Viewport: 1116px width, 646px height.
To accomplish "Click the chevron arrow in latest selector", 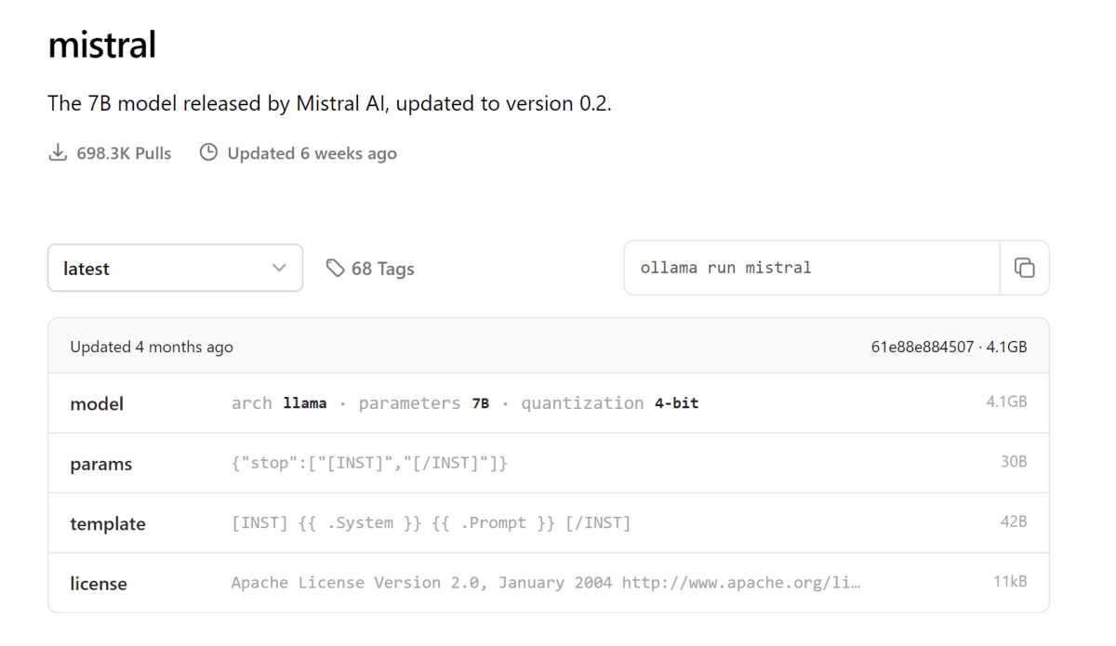I will [x=279, y=268].
